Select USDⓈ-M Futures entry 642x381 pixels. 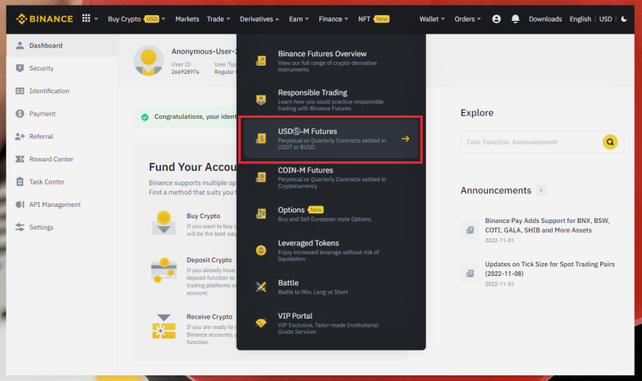coord(331,139)
